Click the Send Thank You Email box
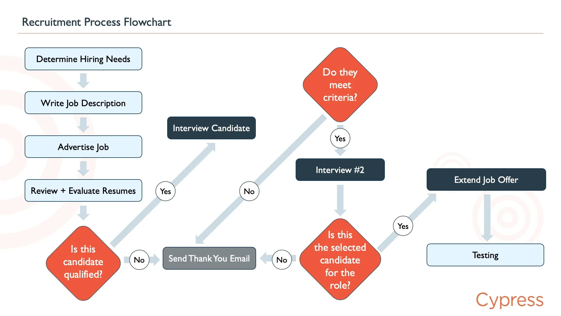The width and height of the screenshot is (561, 316). 209,258
